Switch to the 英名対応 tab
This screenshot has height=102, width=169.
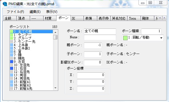click(x=119, y=18)
